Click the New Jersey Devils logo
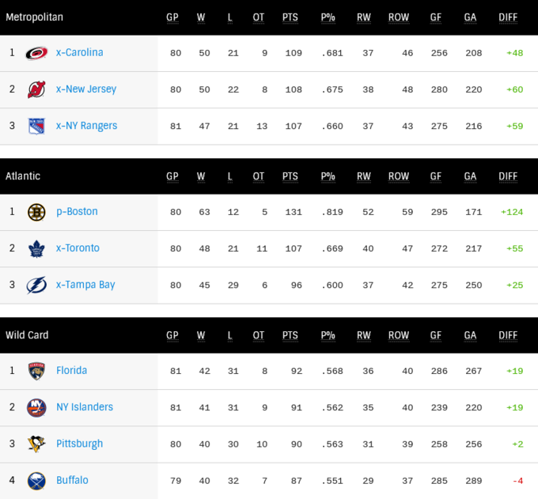Viewport: 538px width, 499px height. 36,89
